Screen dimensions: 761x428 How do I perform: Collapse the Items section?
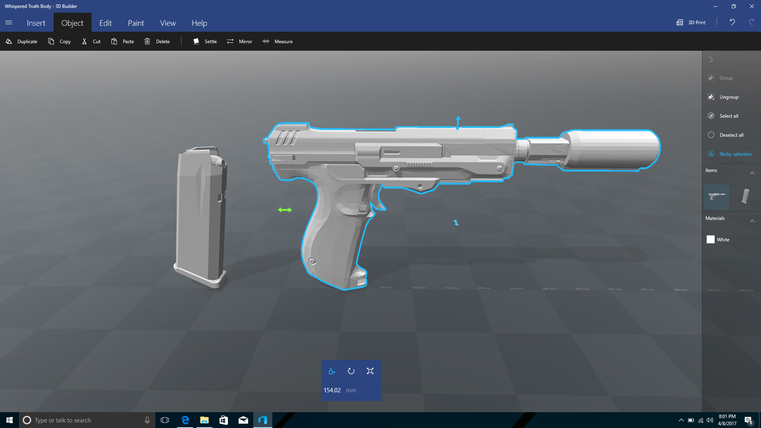tap(752, 173)
